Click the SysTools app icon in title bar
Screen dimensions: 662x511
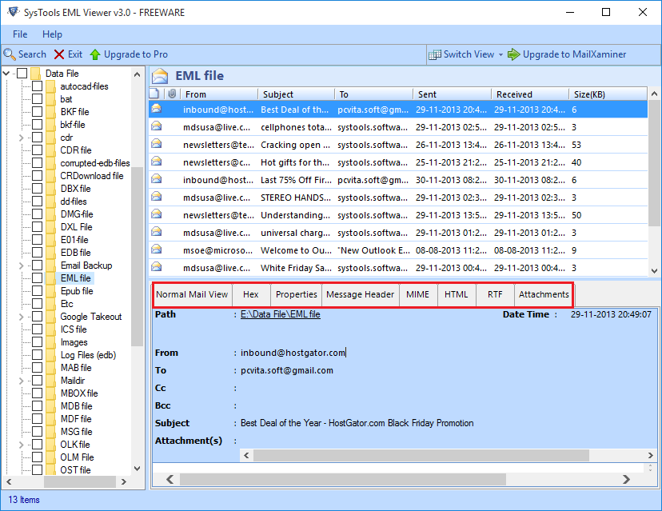[x=14, y=12]
